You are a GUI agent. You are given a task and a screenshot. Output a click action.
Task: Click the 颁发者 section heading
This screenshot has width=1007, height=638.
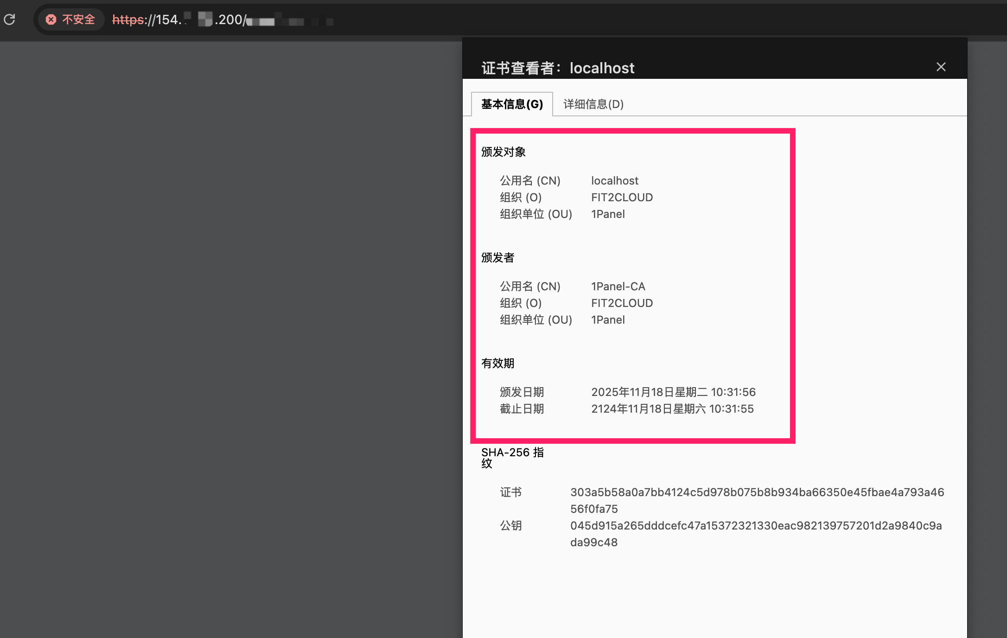497,258
